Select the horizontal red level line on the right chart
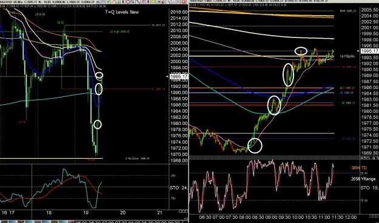The width and height of the screenshot is (379, 223). pyautogui.click(x=261, y=105)
